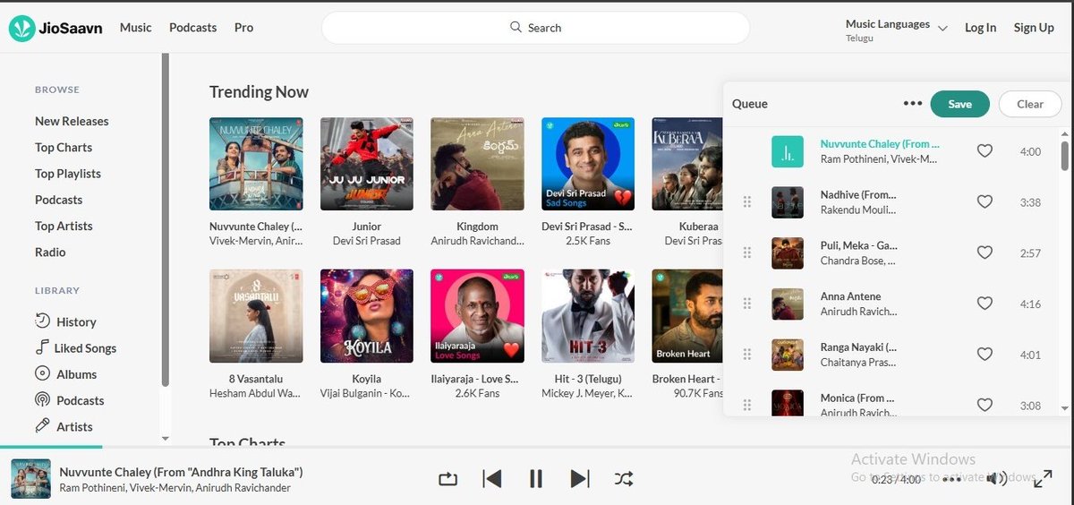Like Ranga Nayaki in queue
Screen dimensions: 1074x505
(984, 355)
